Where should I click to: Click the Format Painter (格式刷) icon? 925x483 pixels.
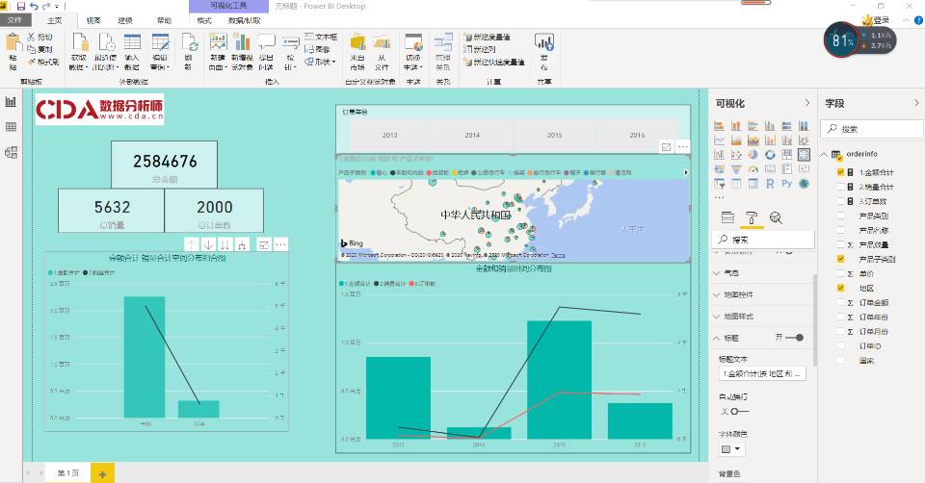[31, 62]
